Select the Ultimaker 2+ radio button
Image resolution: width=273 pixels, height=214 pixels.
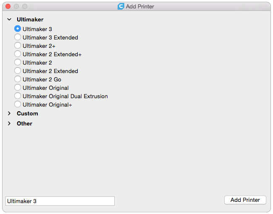[18, 45]
